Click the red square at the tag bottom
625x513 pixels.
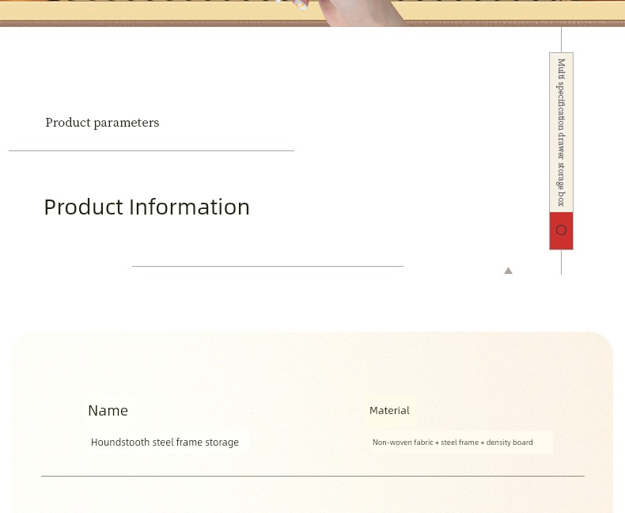561,241
